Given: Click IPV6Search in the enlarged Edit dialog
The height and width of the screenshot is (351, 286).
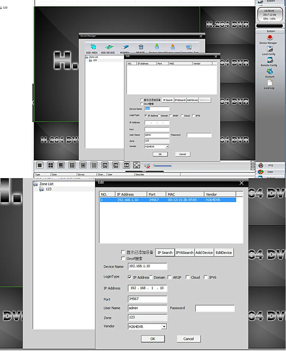Looking at the screenshot, I should click(x=185, y=253).
